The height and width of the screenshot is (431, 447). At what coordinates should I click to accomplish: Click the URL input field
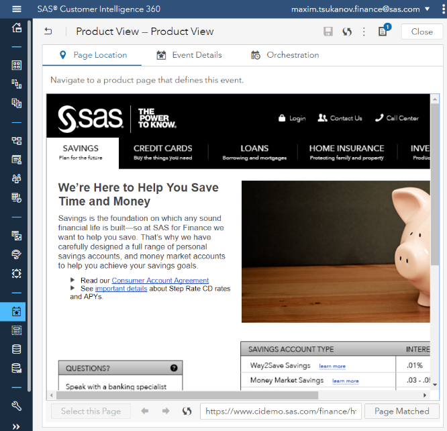coord(281,412)
